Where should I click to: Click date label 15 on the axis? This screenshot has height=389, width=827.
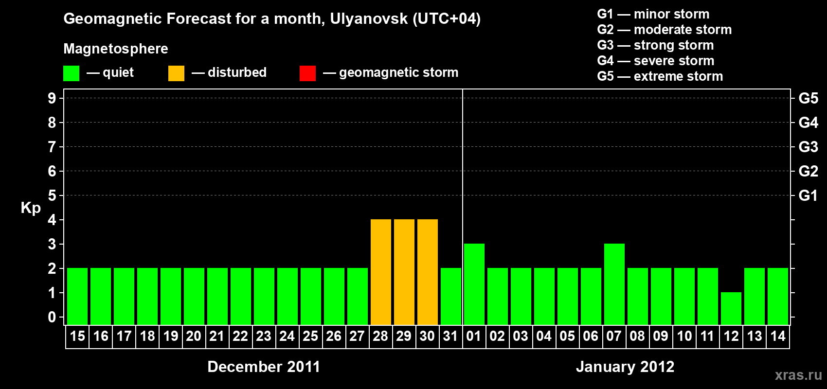77,336
